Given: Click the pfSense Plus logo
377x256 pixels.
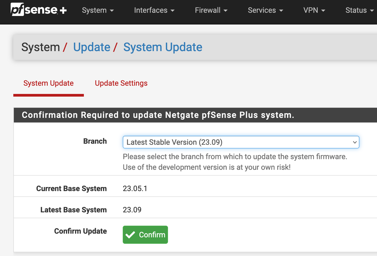Looking at the screenshot, I should coord(39,10).
